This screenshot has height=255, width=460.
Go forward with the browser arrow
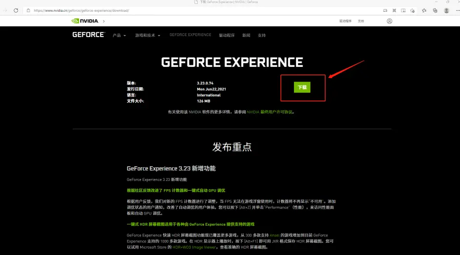coord(5,11)
